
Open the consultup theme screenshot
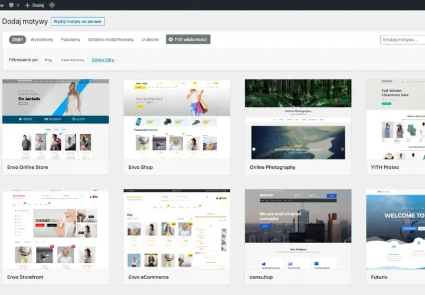click(298, 229)
